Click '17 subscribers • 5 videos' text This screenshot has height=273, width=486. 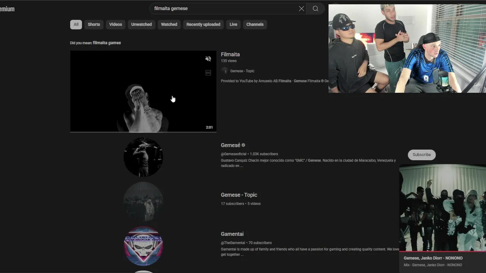[x=241, y=204]
